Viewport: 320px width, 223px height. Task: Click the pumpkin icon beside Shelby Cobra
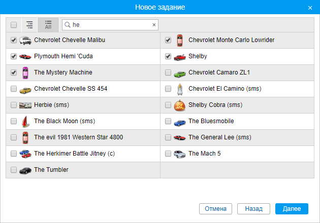pos(180,105)
